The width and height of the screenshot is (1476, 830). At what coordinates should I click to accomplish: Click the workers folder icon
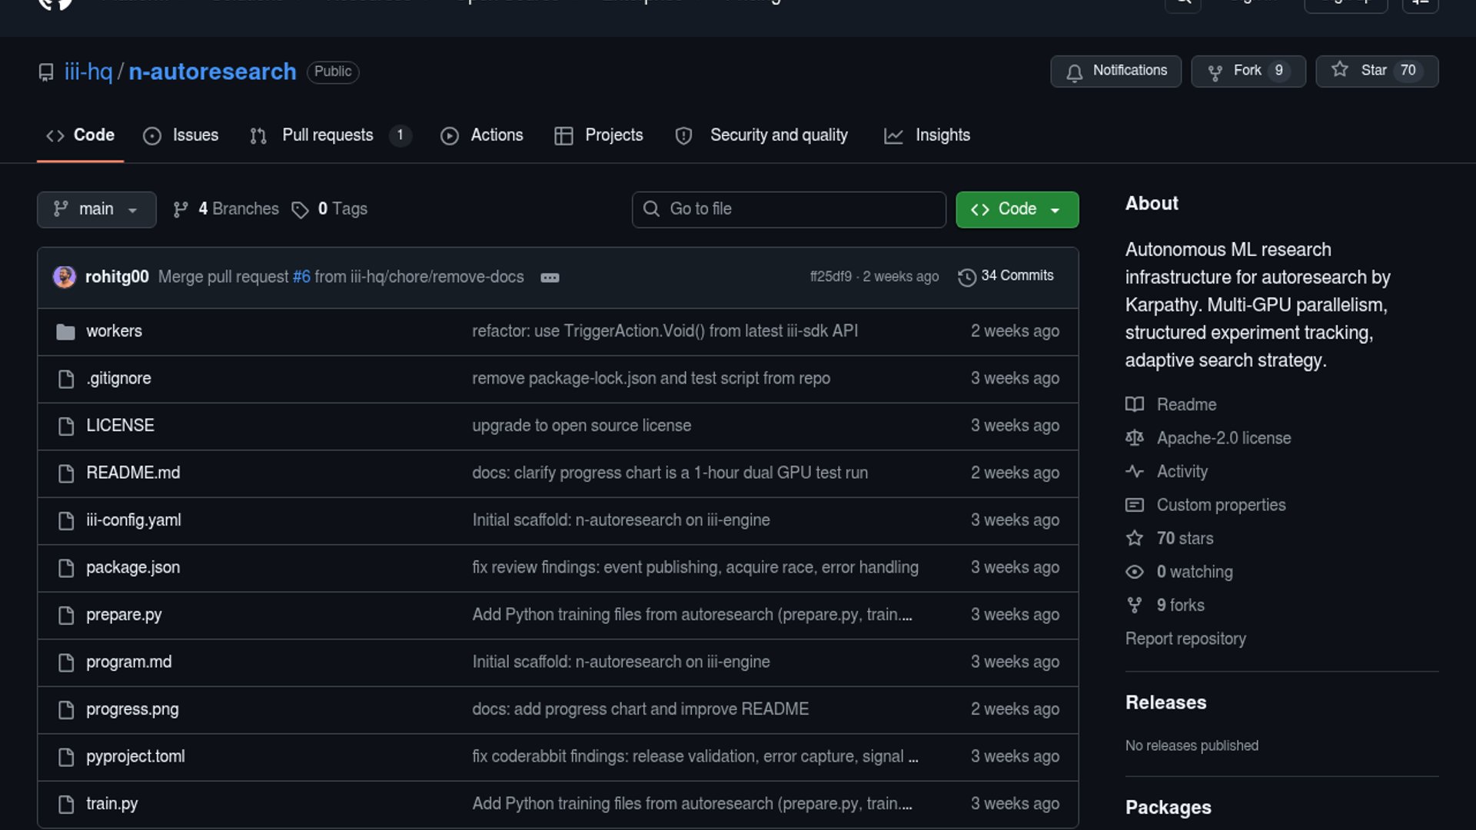point(65,332)
